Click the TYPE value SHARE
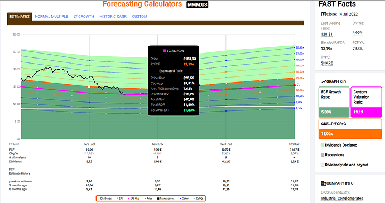 327,63
